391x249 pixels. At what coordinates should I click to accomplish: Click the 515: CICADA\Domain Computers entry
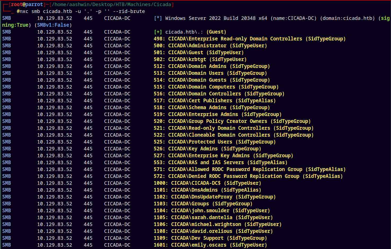(216, 87)
